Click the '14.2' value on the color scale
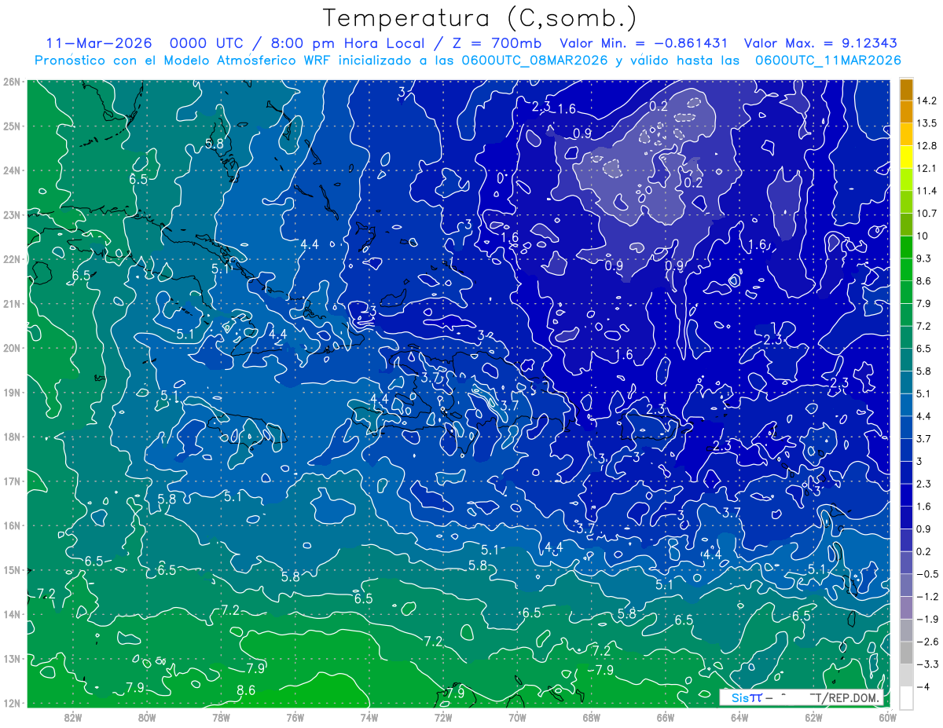943x728 pixels. [x=926, y=101]
